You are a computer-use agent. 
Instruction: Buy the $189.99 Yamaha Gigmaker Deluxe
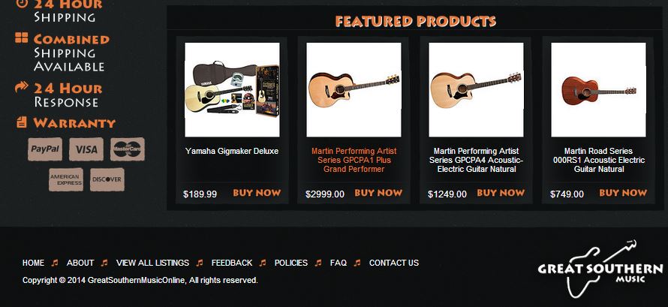257,193
